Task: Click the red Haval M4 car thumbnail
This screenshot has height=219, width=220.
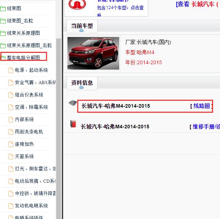Action: click(x=93, y=53)
